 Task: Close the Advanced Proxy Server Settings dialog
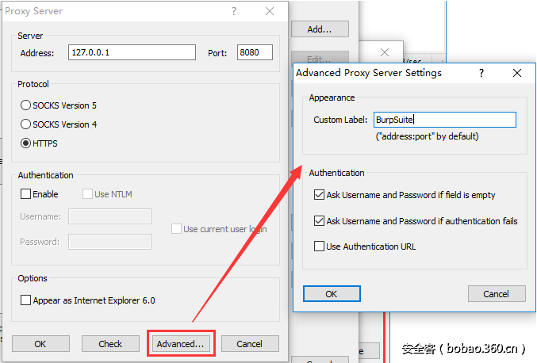[x=517, y=73]
